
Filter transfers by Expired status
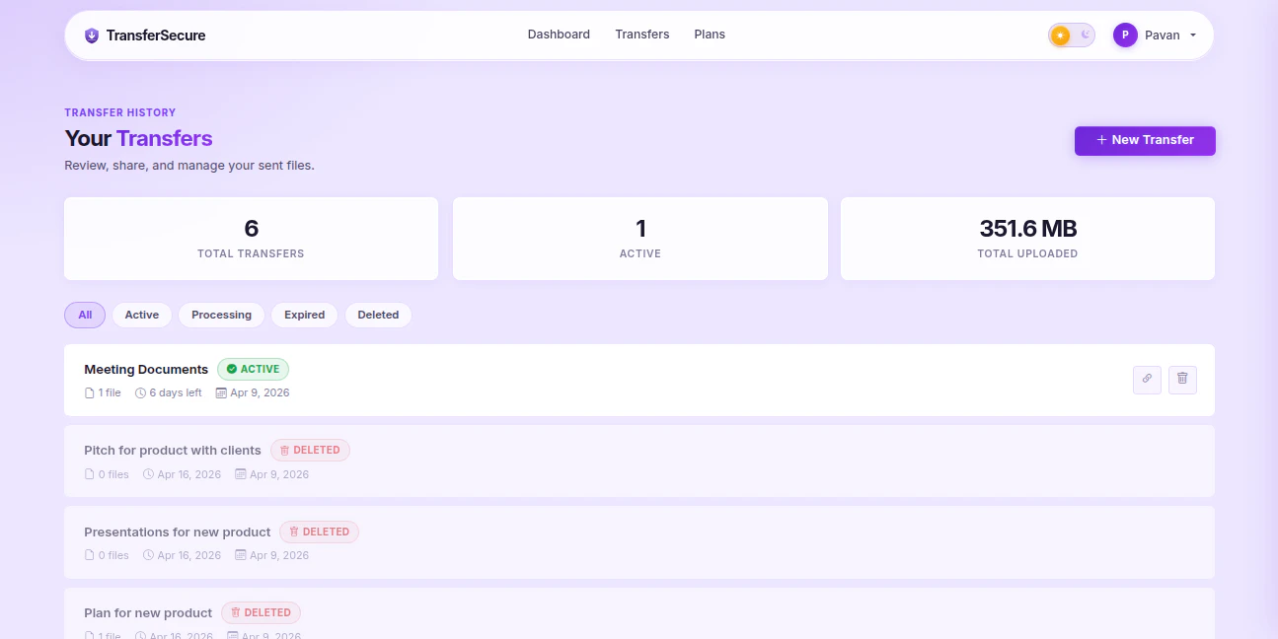(304, 315)
